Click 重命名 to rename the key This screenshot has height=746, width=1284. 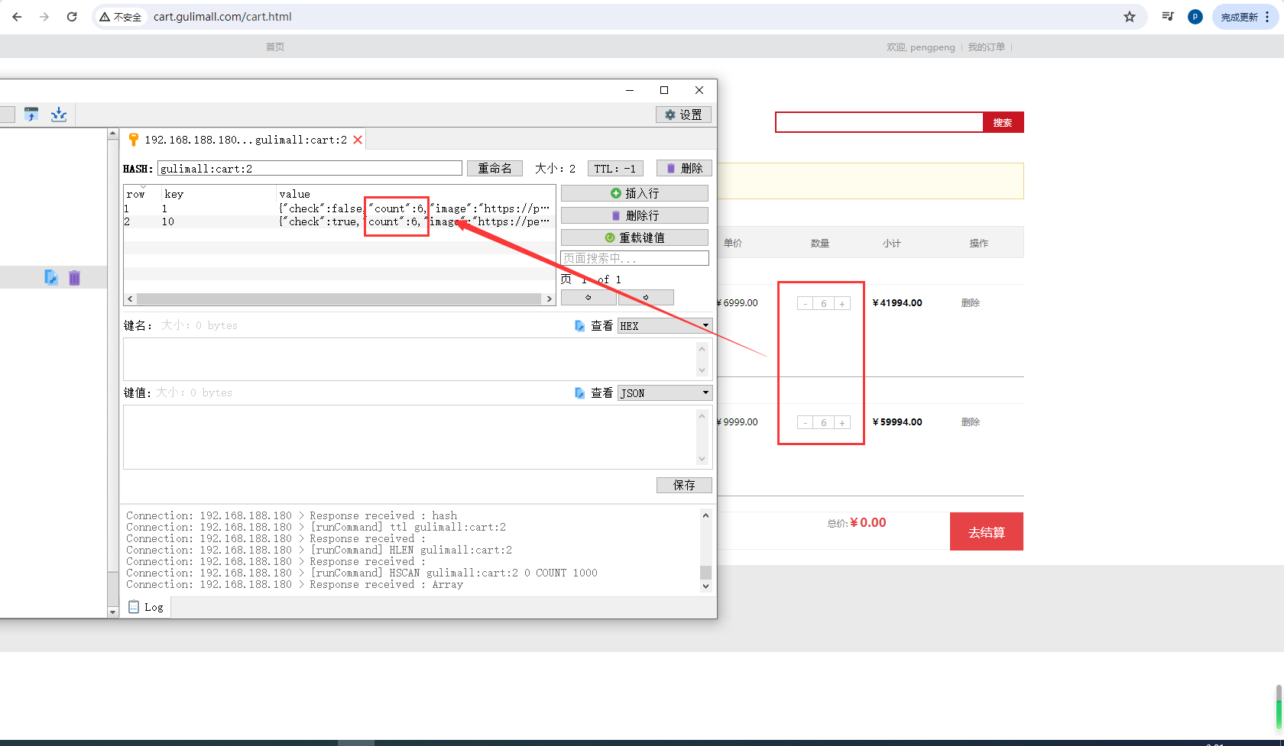495,168
